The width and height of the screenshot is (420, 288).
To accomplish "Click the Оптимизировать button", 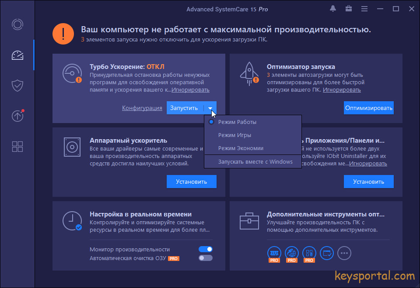I will (368, 108).
